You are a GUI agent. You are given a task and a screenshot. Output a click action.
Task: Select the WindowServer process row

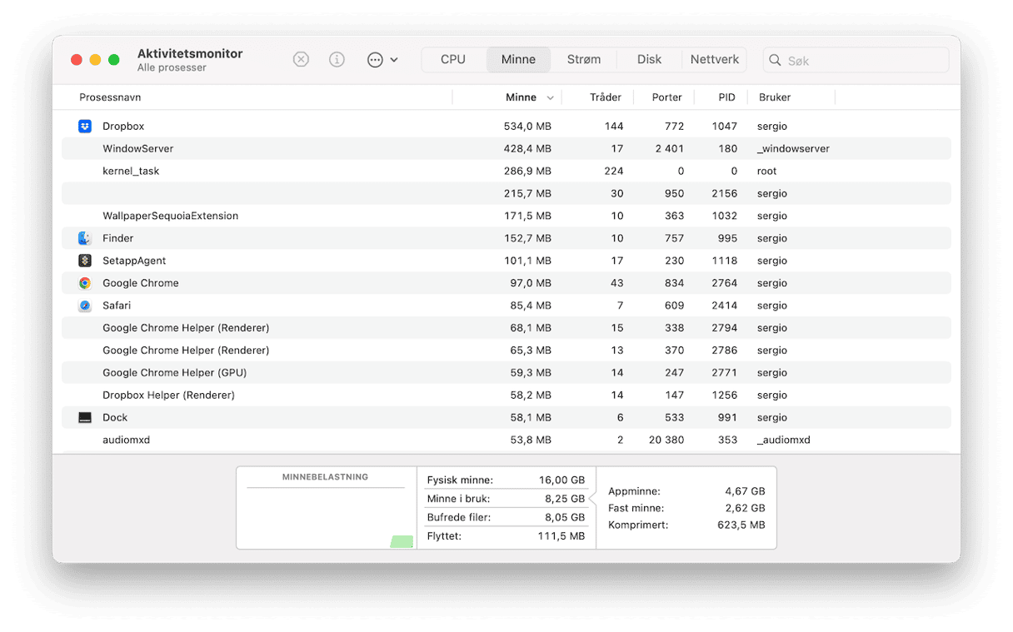tap(506, 149)
